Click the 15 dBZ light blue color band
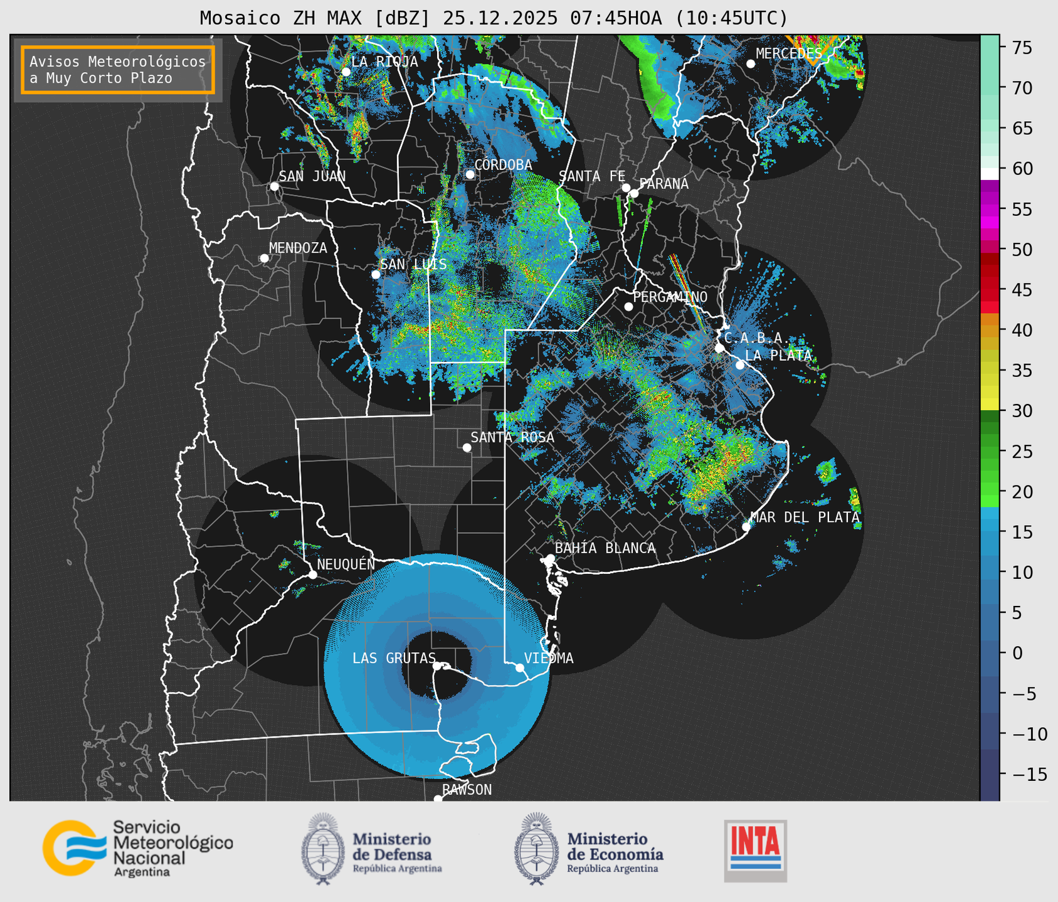The width and height of the screenshot is (1058, 902). [990, 526]
